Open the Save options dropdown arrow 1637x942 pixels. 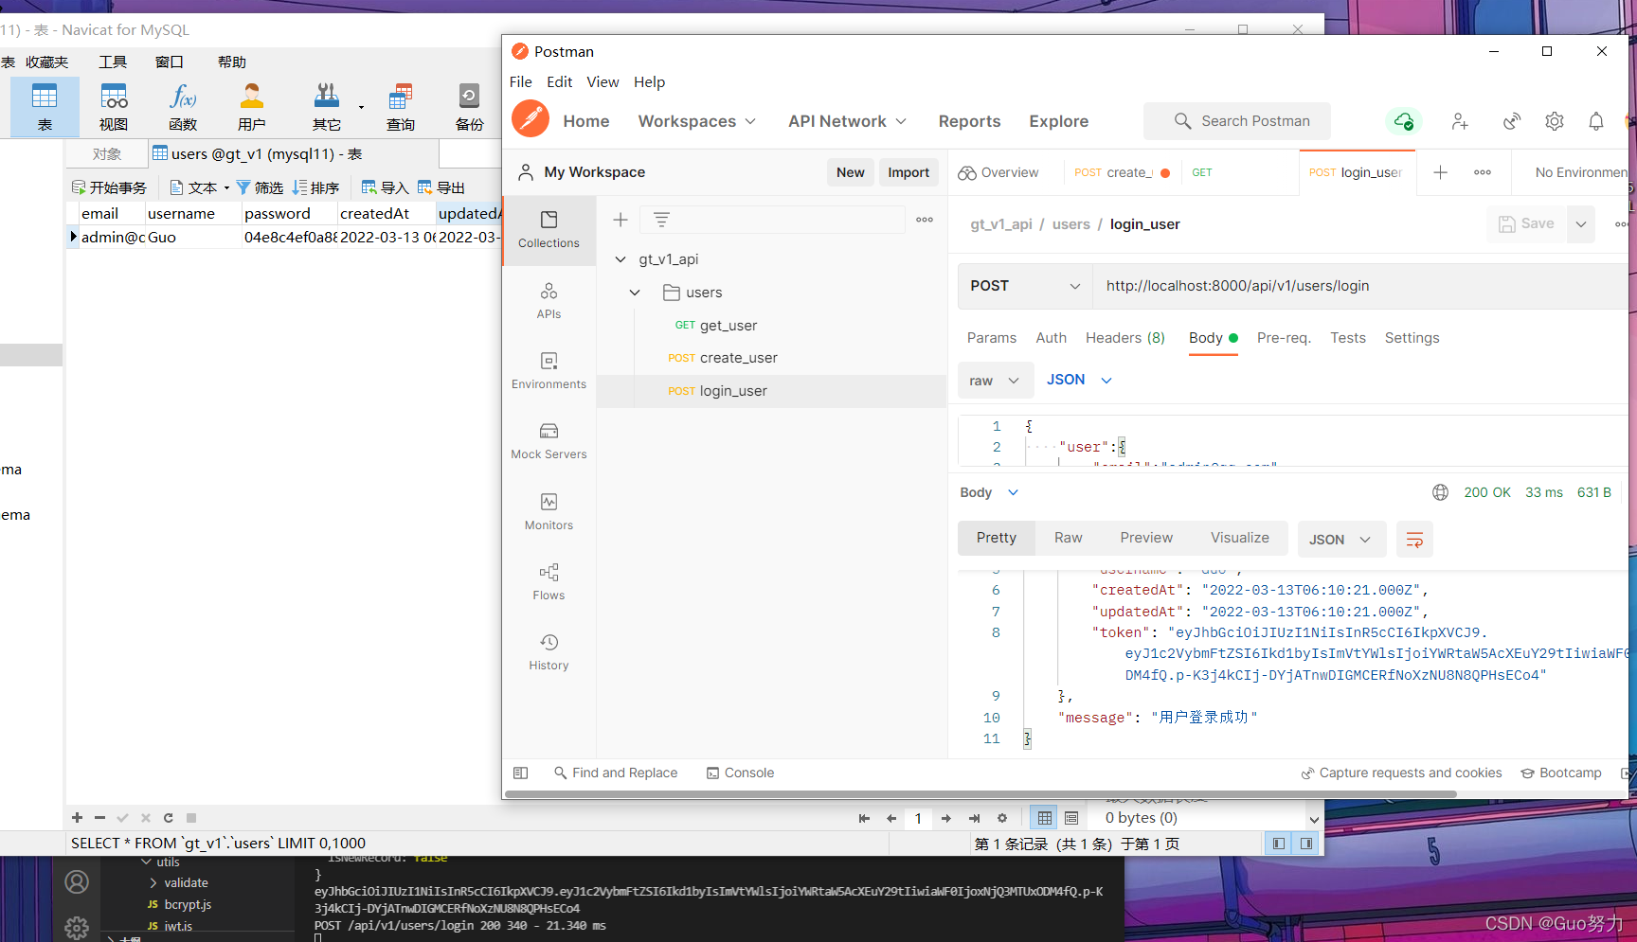pyautogui.click(x=1581, y=224)
